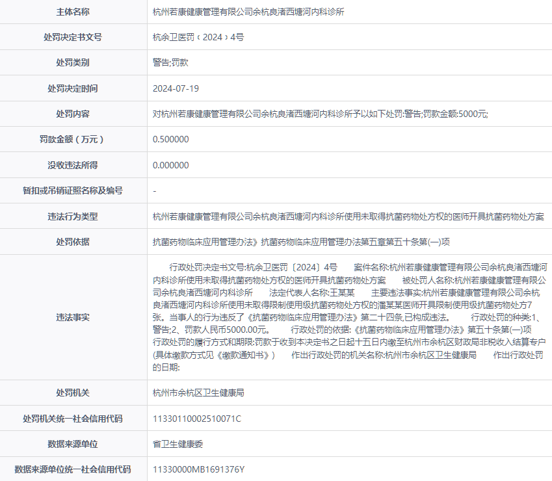This screenshot has width=552, height=481.
Task: Click the 处罚决定书文号 label
Action: 73,37
